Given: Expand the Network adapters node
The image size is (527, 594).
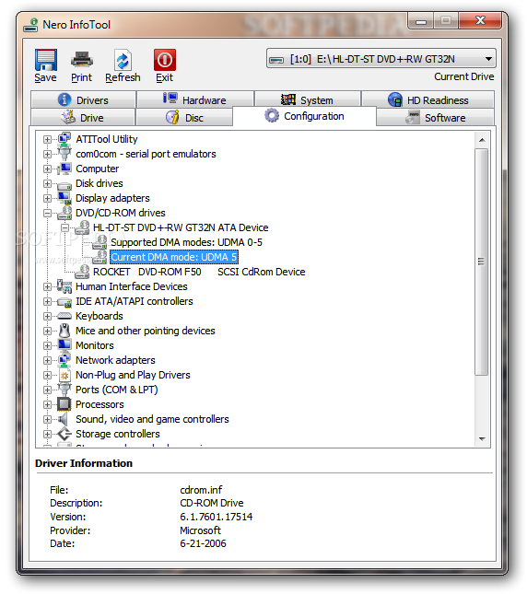Looking at the screenshot, I should pos(47,361).
